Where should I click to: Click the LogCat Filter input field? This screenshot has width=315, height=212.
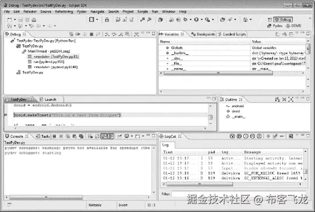[x=239, y=194]
